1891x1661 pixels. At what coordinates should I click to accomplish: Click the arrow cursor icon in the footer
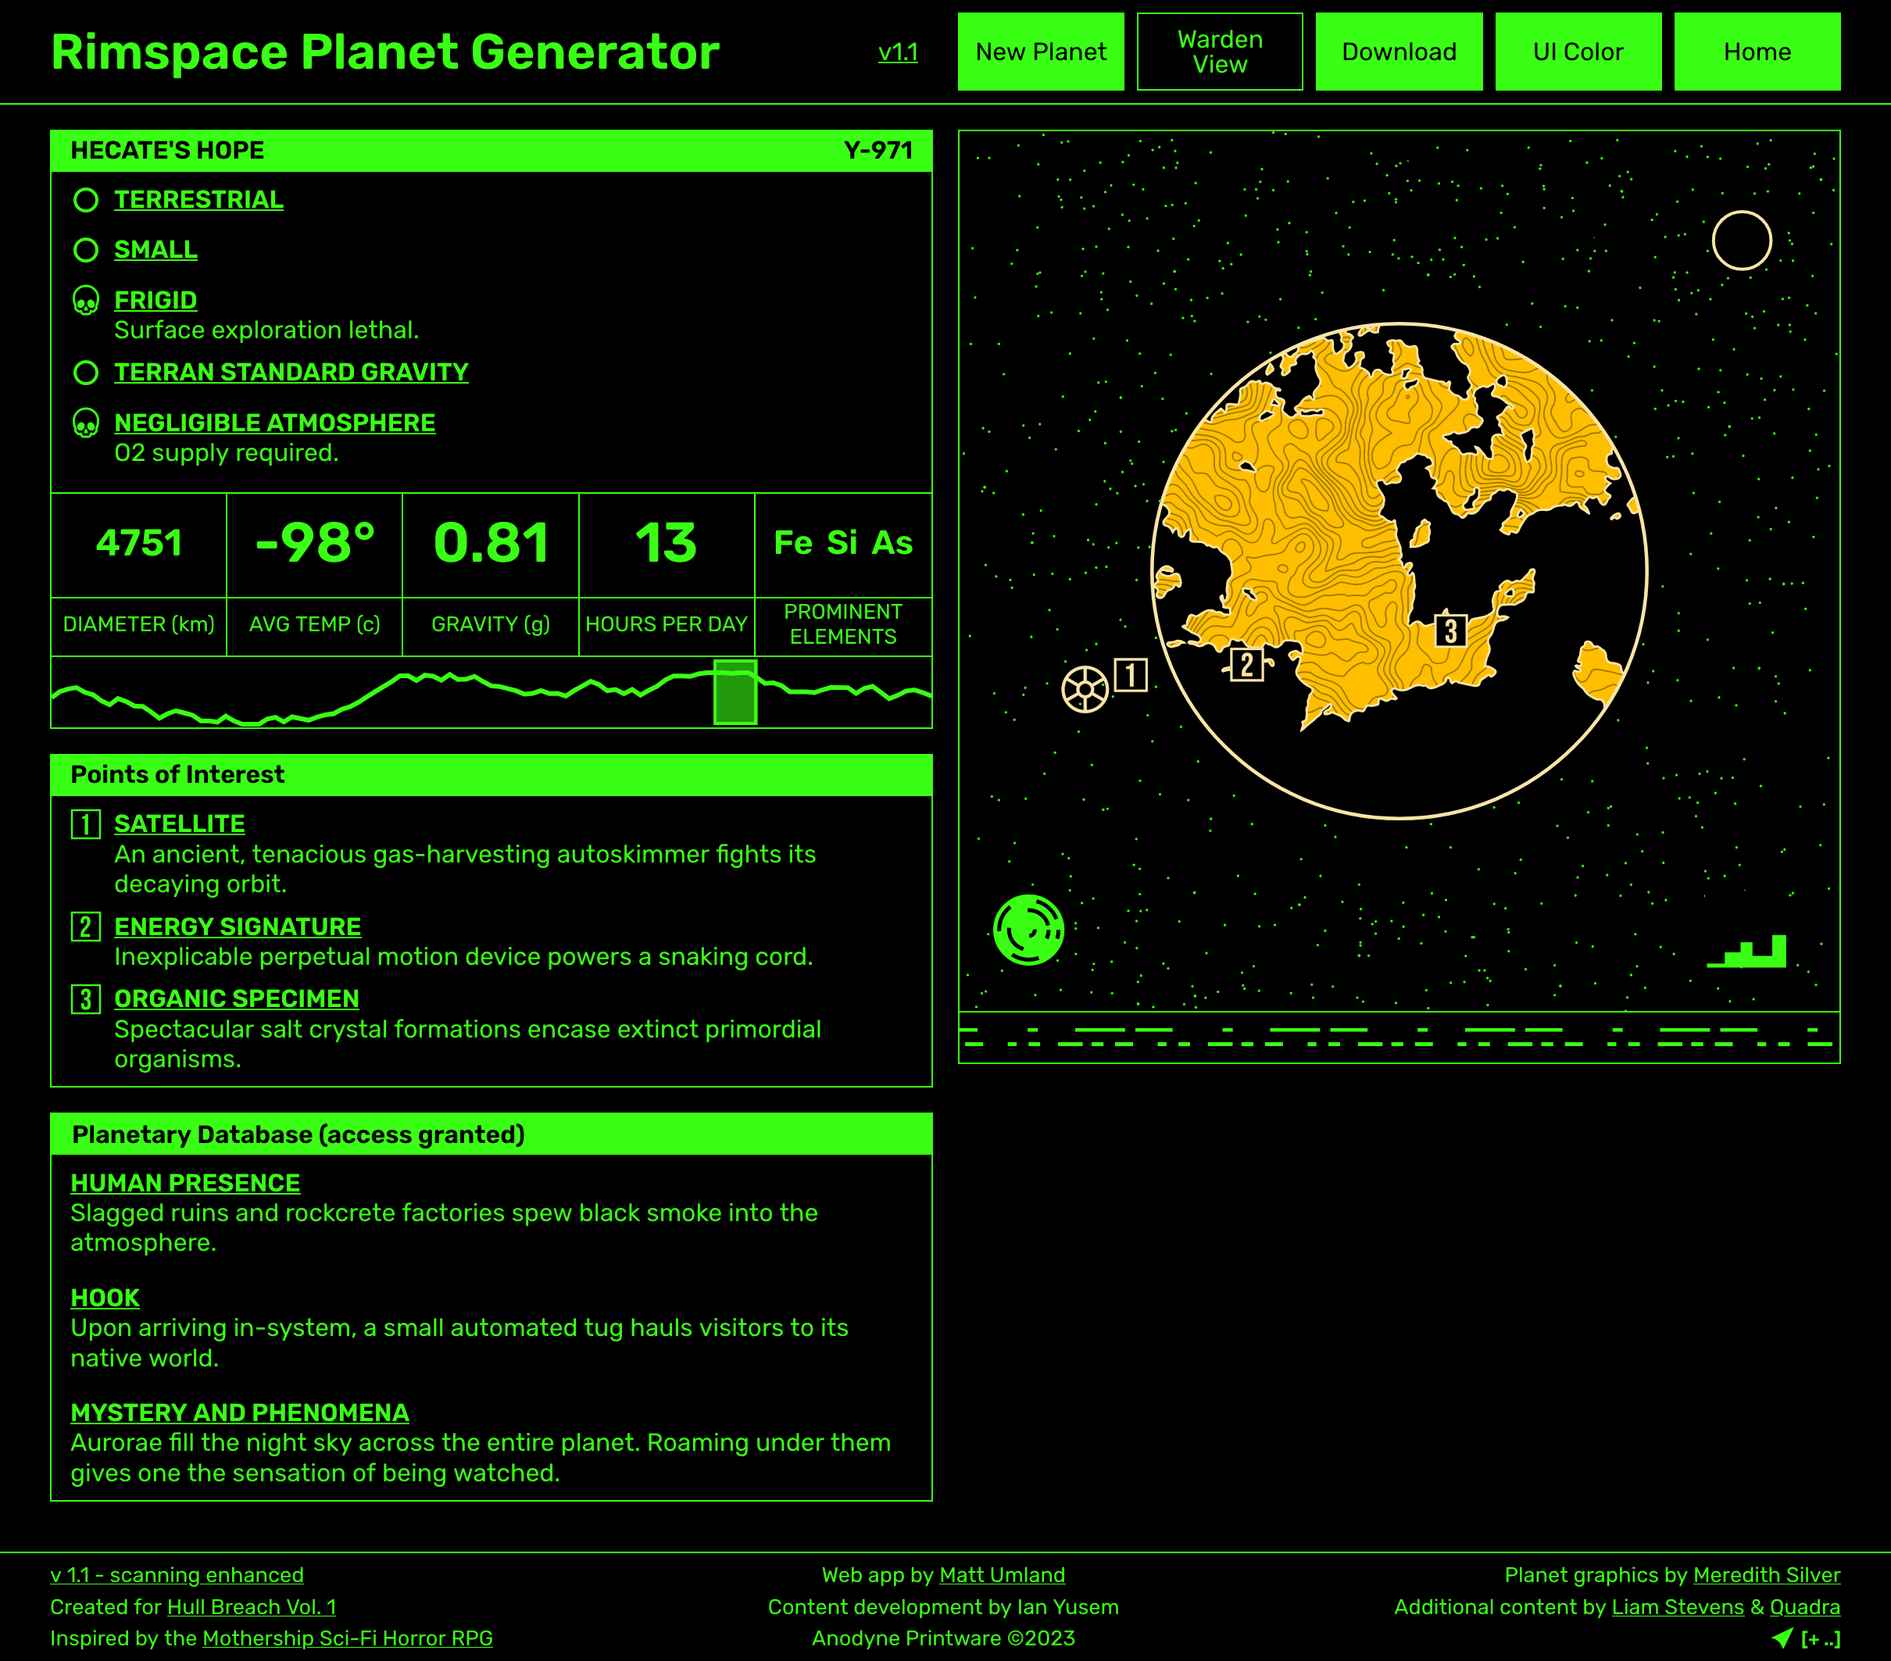pyautogui.click(x=1784, y=1637)
